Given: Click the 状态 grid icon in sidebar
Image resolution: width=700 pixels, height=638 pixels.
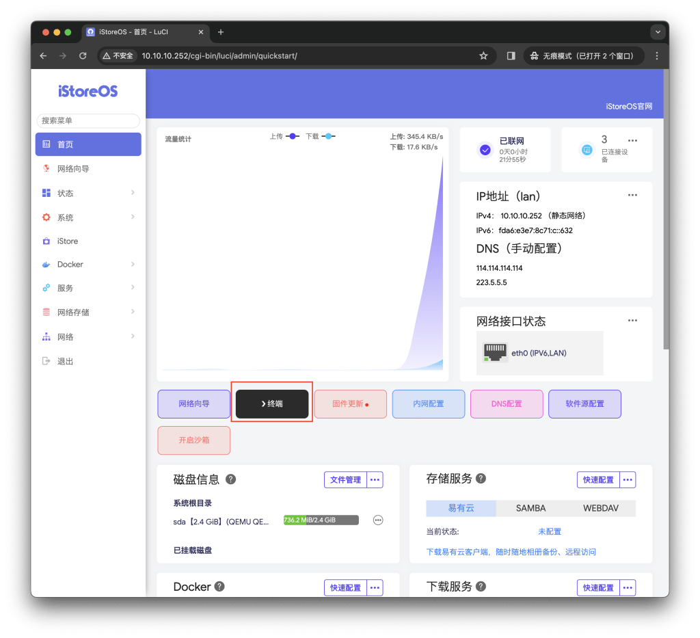Looking at the screenshot, I should pyautogui.click(x=46, y=193).
